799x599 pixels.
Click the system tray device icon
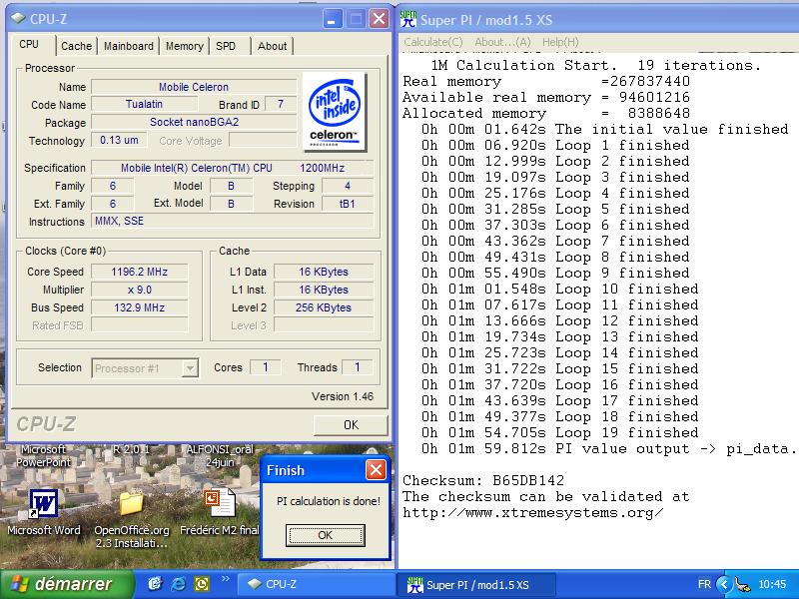pyautogui.click(x=743, y=585)
